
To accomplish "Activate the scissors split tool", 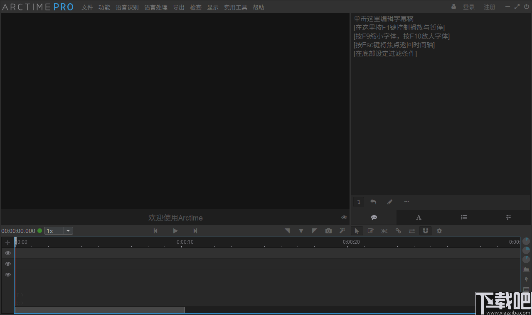I will pos(384,231).
